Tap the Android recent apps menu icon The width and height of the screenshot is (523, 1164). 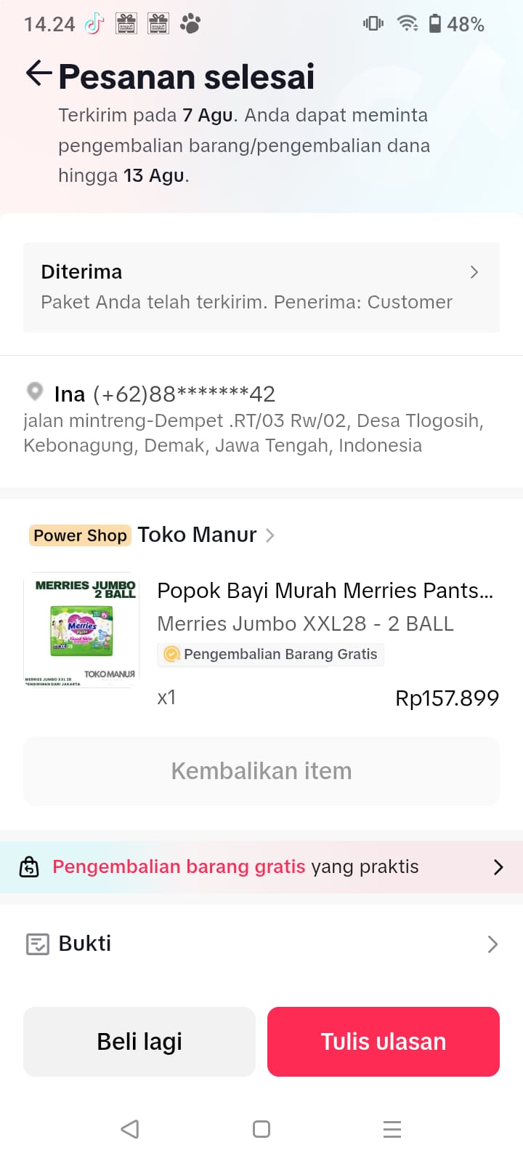[x=392, y=1128]
